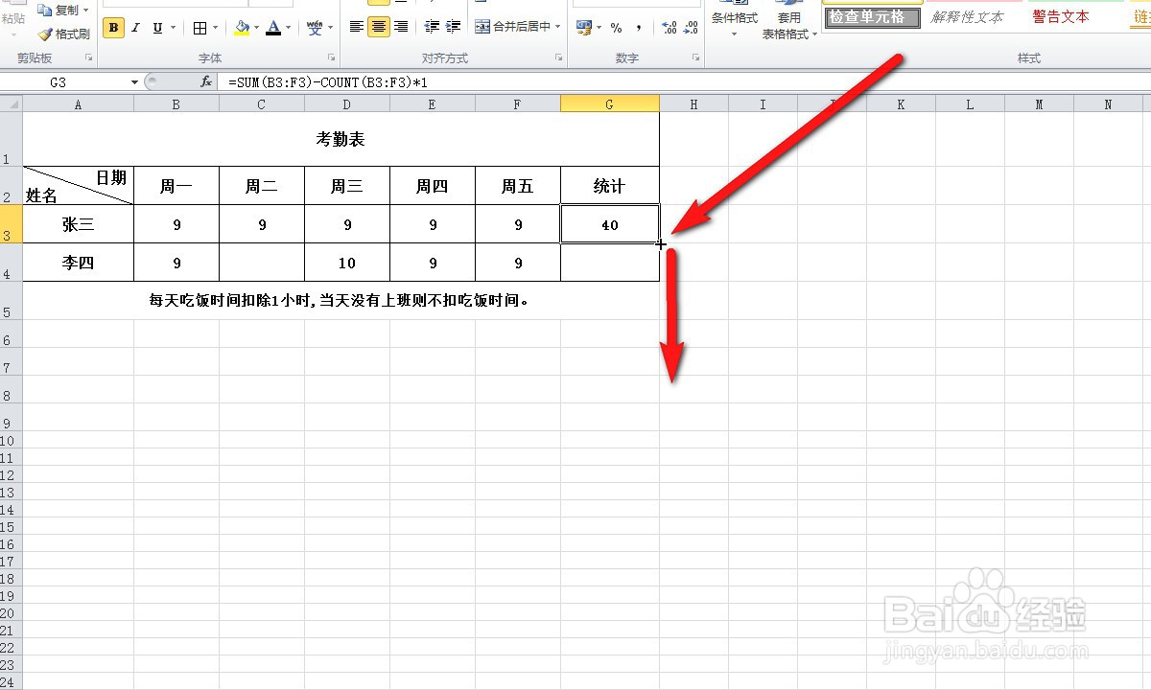The height and width of the screenshot is (690, 1151).
Task: Select the increase indent icon
Action: pyautogui.click(x=452, y=27)
